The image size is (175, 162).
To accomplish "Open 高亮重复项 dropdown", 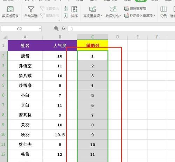I will (93, 12).
